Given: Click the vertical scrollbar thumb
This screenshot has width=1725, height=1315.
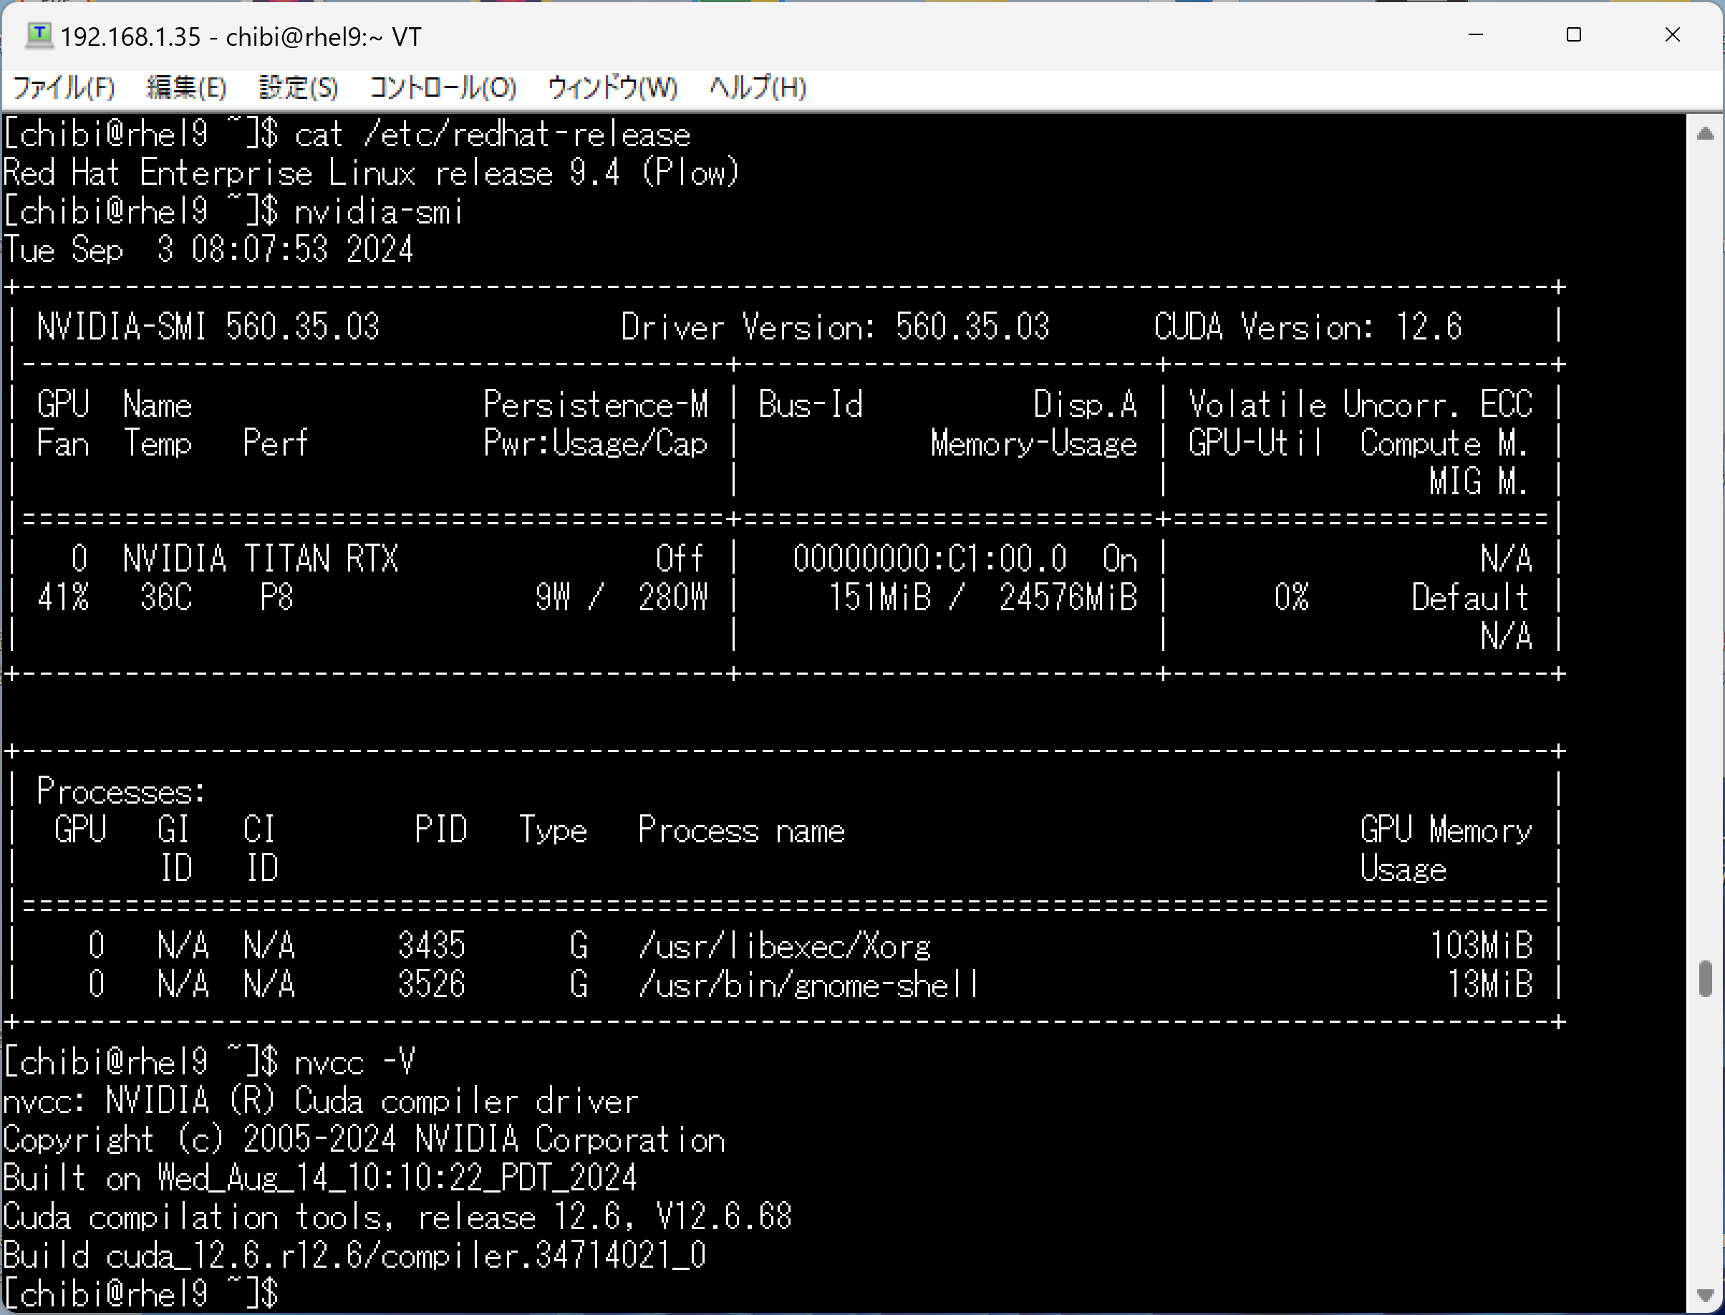Looking at the screenshot, I should point(1706,978).
